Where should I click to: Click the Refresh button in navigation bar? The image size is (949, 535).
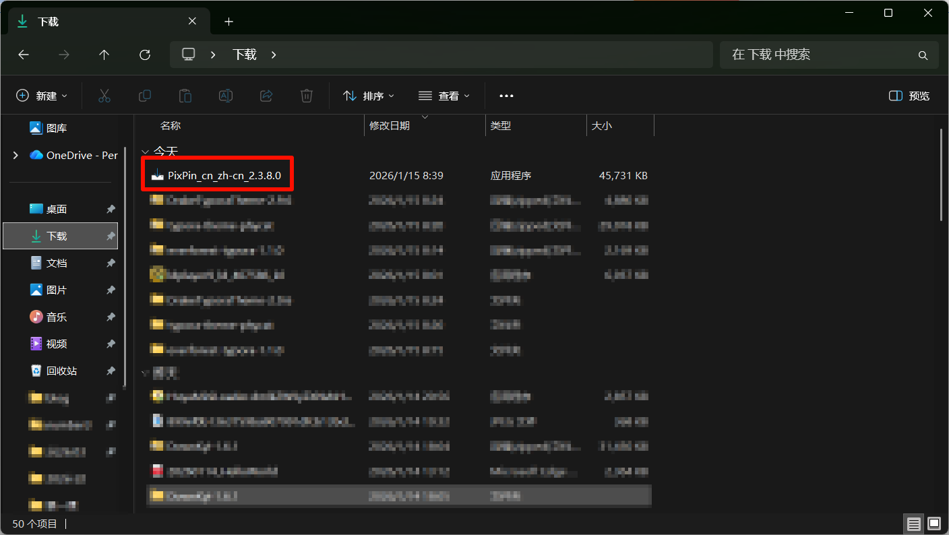click(144, 55)
